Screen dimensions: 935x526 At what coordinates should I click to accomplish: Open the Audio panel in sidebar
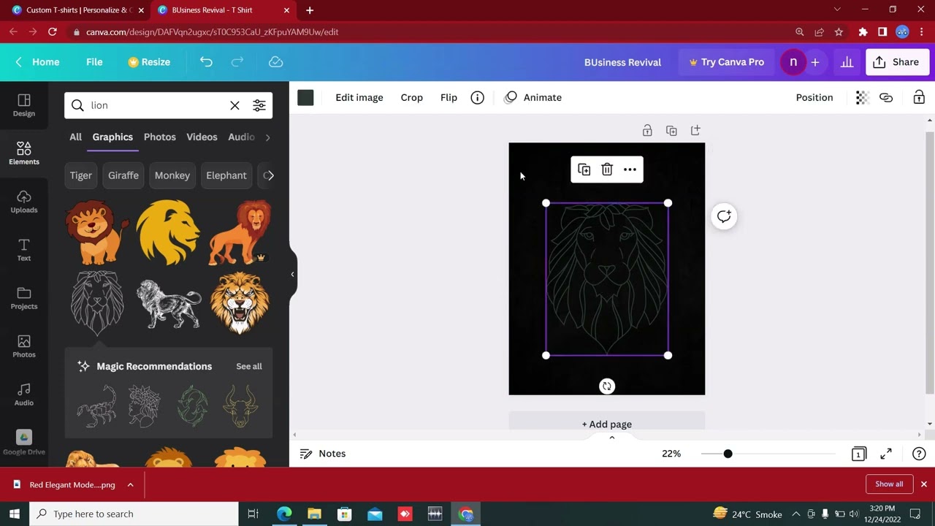point(24,394)
